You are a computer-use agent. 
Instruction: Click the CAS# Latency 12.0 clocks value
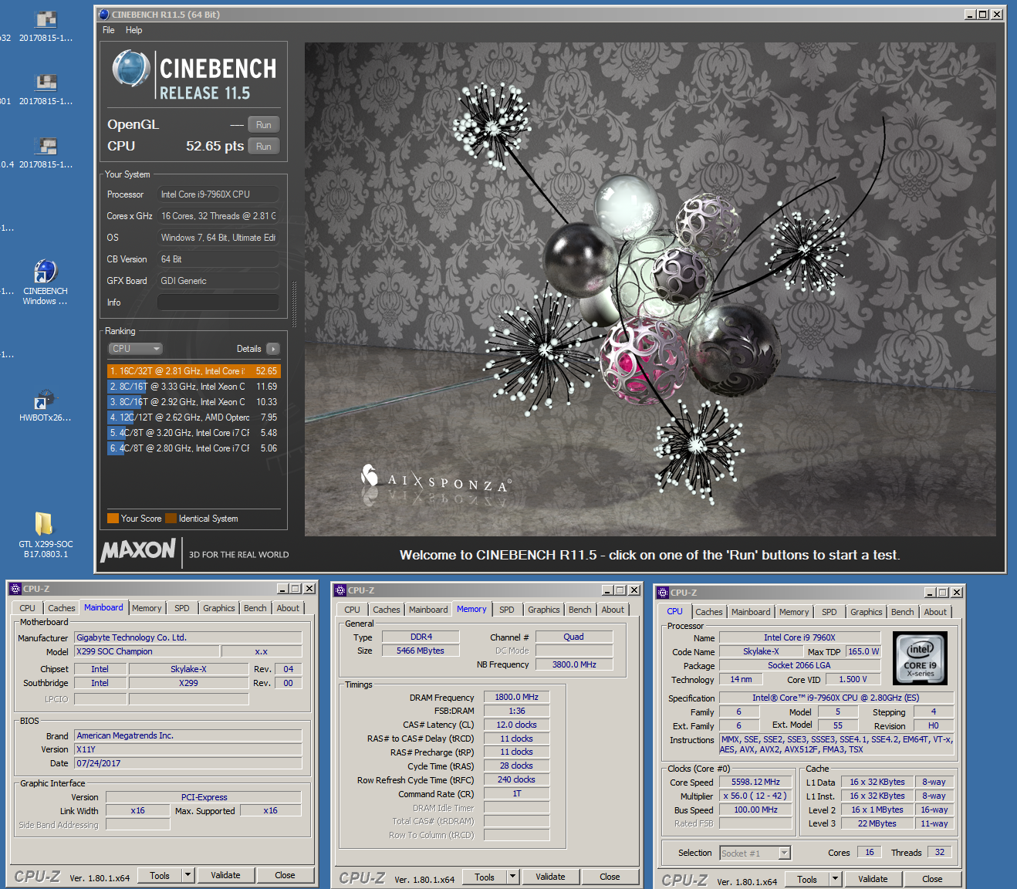click(x=517, y=725)
